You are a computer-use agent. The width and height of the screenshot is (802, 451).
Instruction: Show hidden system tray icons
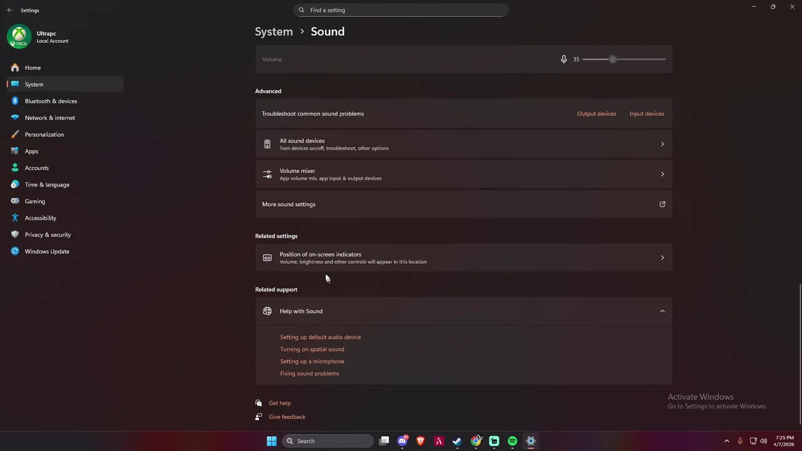[x=727, y=441]
